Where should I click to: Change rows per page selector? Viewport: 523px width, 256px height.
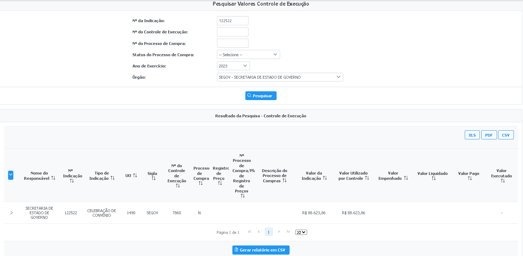[301, 232]
